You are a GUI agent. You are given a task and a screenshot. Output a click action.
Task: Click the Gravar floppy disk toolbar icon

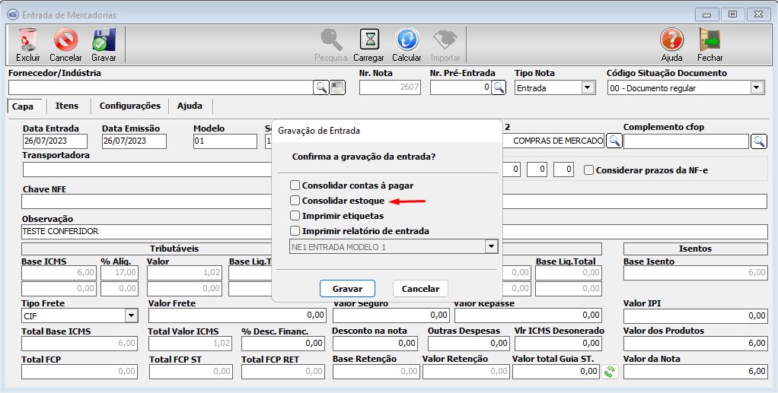(104, 40)
